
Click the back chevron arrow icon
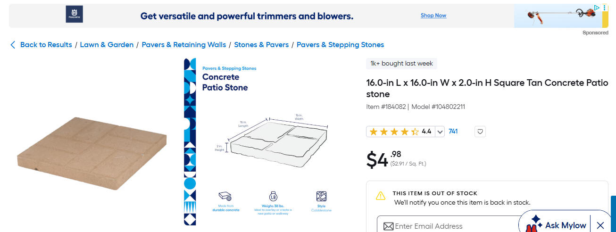tap(13, 45)
